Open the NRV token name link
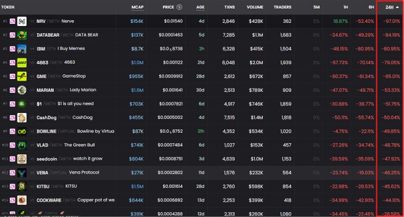This screenshot has height=217, width=404. click(41, 21)
